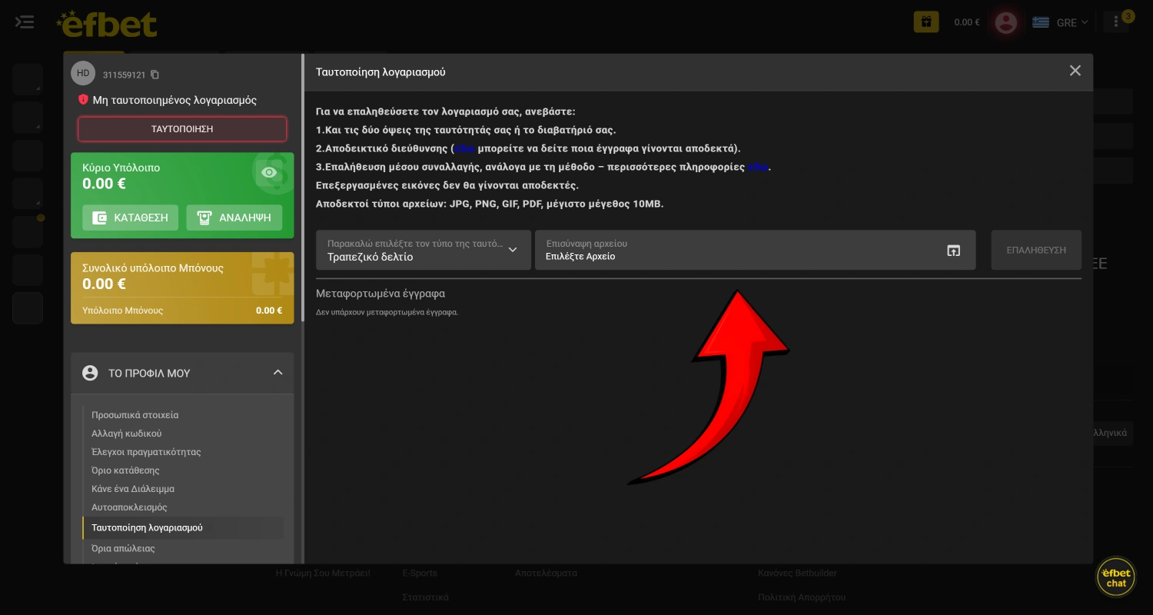
Task: Toggle balance visibility eye icon
Action: [269, 172]
